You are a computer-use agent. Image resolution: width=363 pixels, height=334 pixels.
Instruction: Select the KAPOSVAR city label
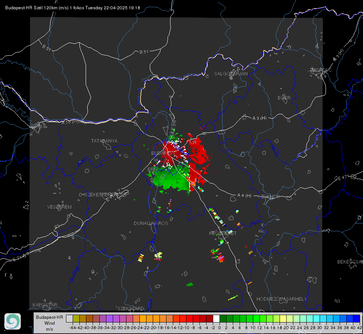pos(45,305)
